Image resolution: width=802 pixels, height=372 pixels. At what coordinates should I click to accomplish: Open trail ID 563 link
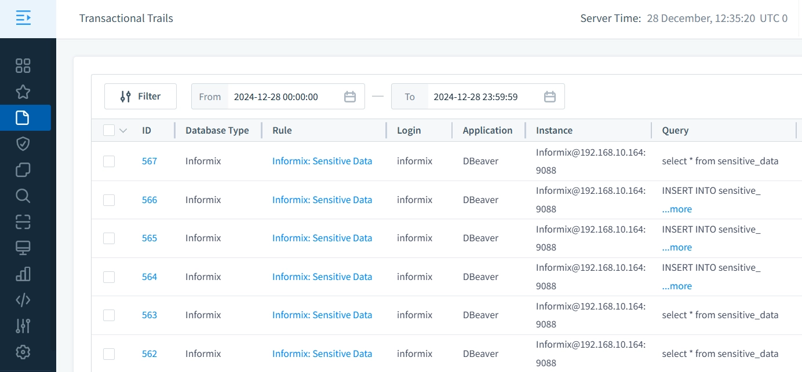(150, 315)
